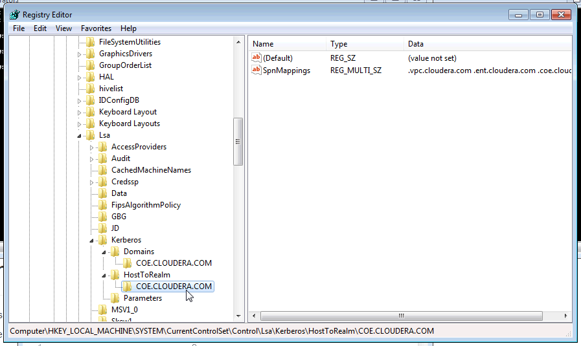Collapse the Kerberos key
This screenshot has width=581, height=346.
click(x=91, y=241)
